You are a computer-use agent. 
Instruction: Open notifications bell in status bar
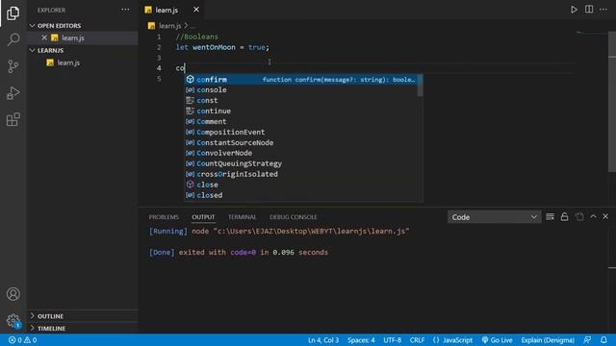coord(603,340)
